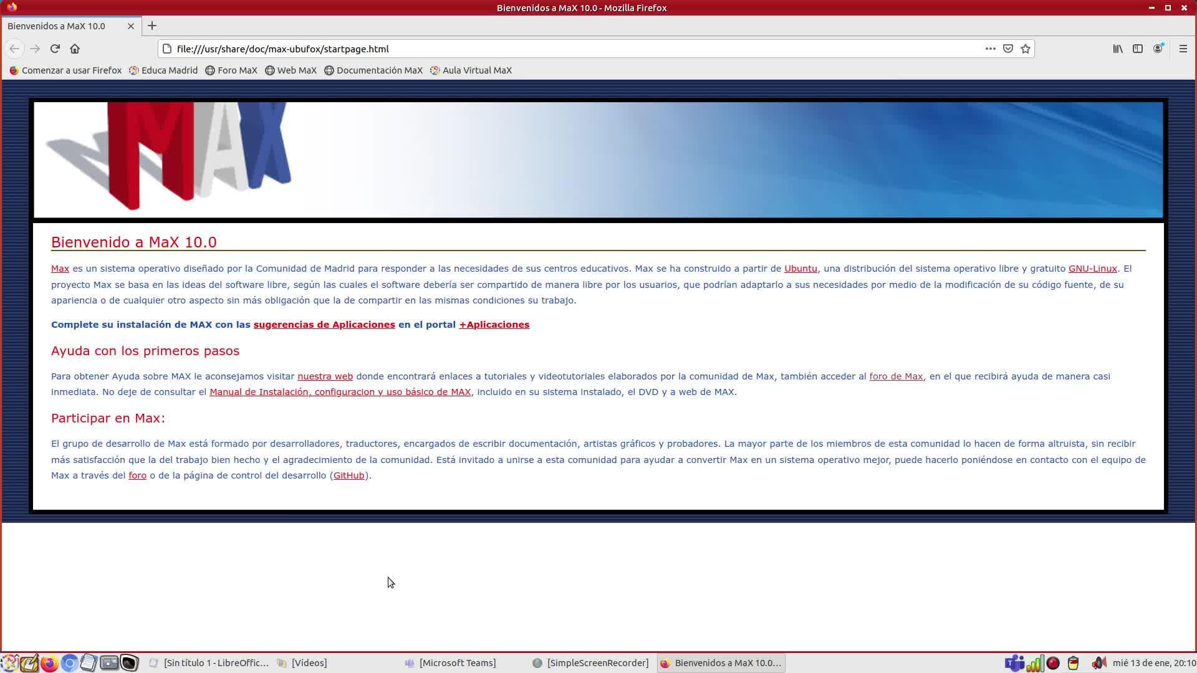
Task: Click the Teams tray icon
Action: 1014,663
